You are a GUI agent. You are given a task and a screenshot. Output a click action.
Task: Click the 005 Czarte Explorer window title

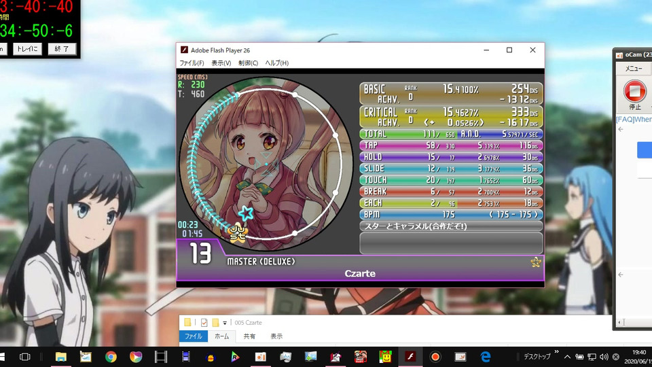pos(249,322)
